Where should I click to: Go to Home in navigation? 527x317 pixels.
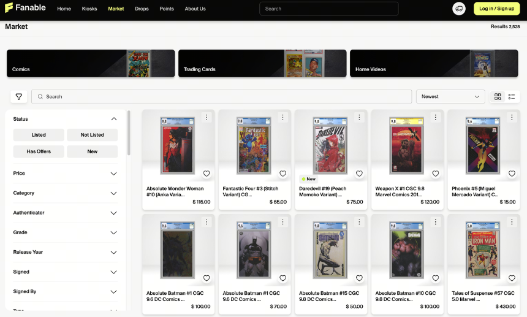coord(64,9)
